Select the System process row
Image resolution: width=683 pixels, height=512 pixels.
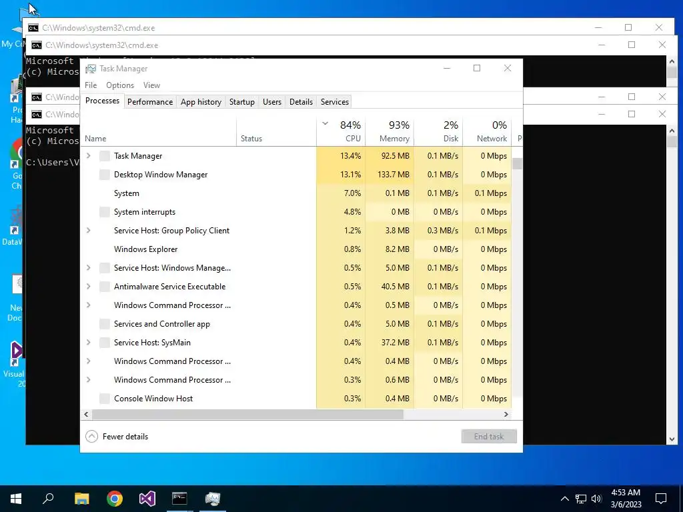coord(295,193)
